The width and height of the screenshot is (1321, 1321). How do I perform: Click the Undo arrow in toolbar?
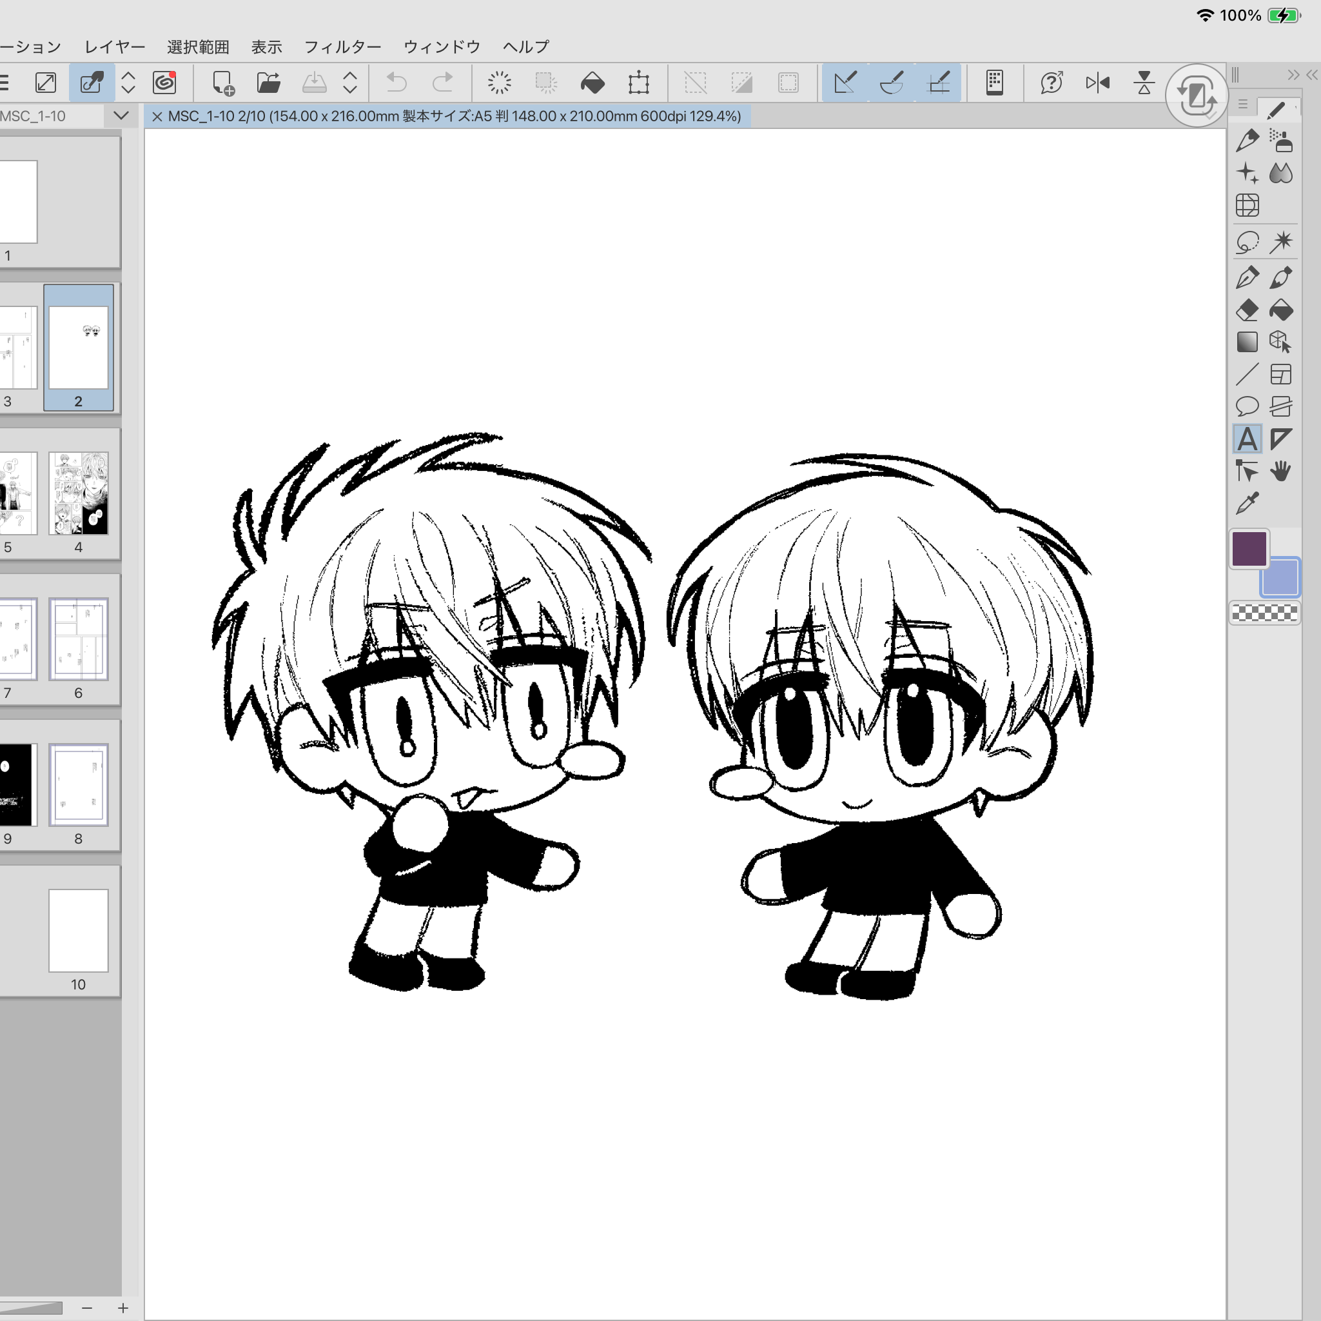point(396,83)
